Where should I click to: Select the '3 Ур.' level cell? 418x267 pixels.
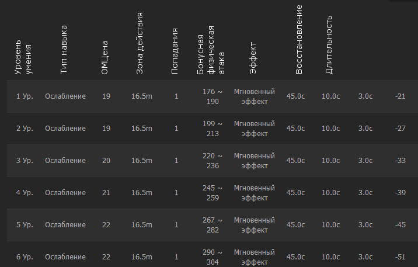coord(24,161)
